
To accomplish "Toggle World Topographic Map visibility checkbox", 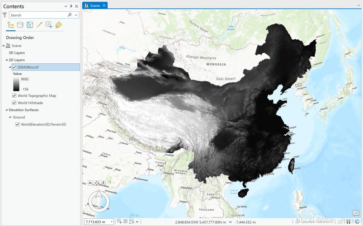I will [x=14, y=96].
